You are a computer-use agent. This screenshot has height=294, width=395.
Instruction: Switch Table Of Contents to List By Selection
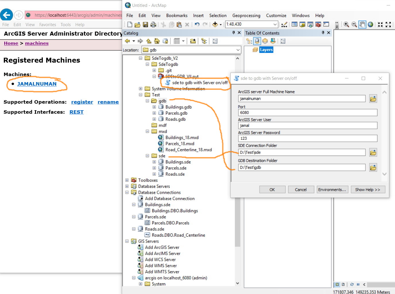(273, 41)
